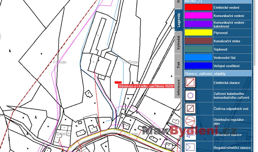Click the Zařízení kabelového komunikačního zařízení circle icon
Viewport: 258px width, 152px height.
pyautogui.click(x=190, y=96)
